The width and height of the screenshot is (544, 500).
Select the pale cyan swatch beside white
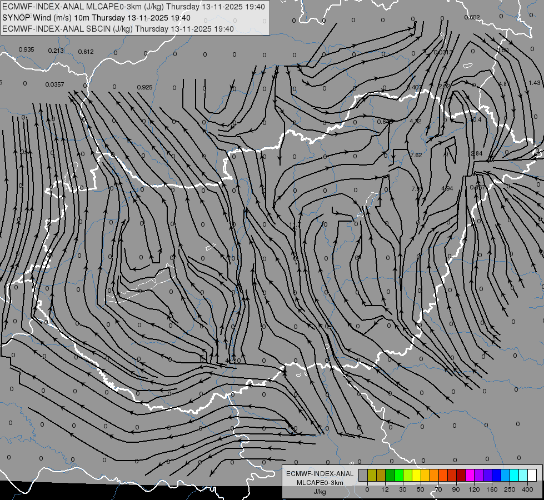[523, 475]
